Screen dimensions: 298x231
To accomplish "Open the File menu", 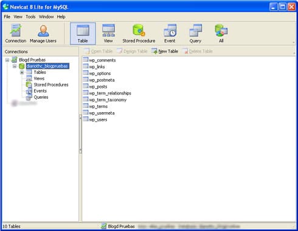I will pyautogui.click(x=7, y=16).
